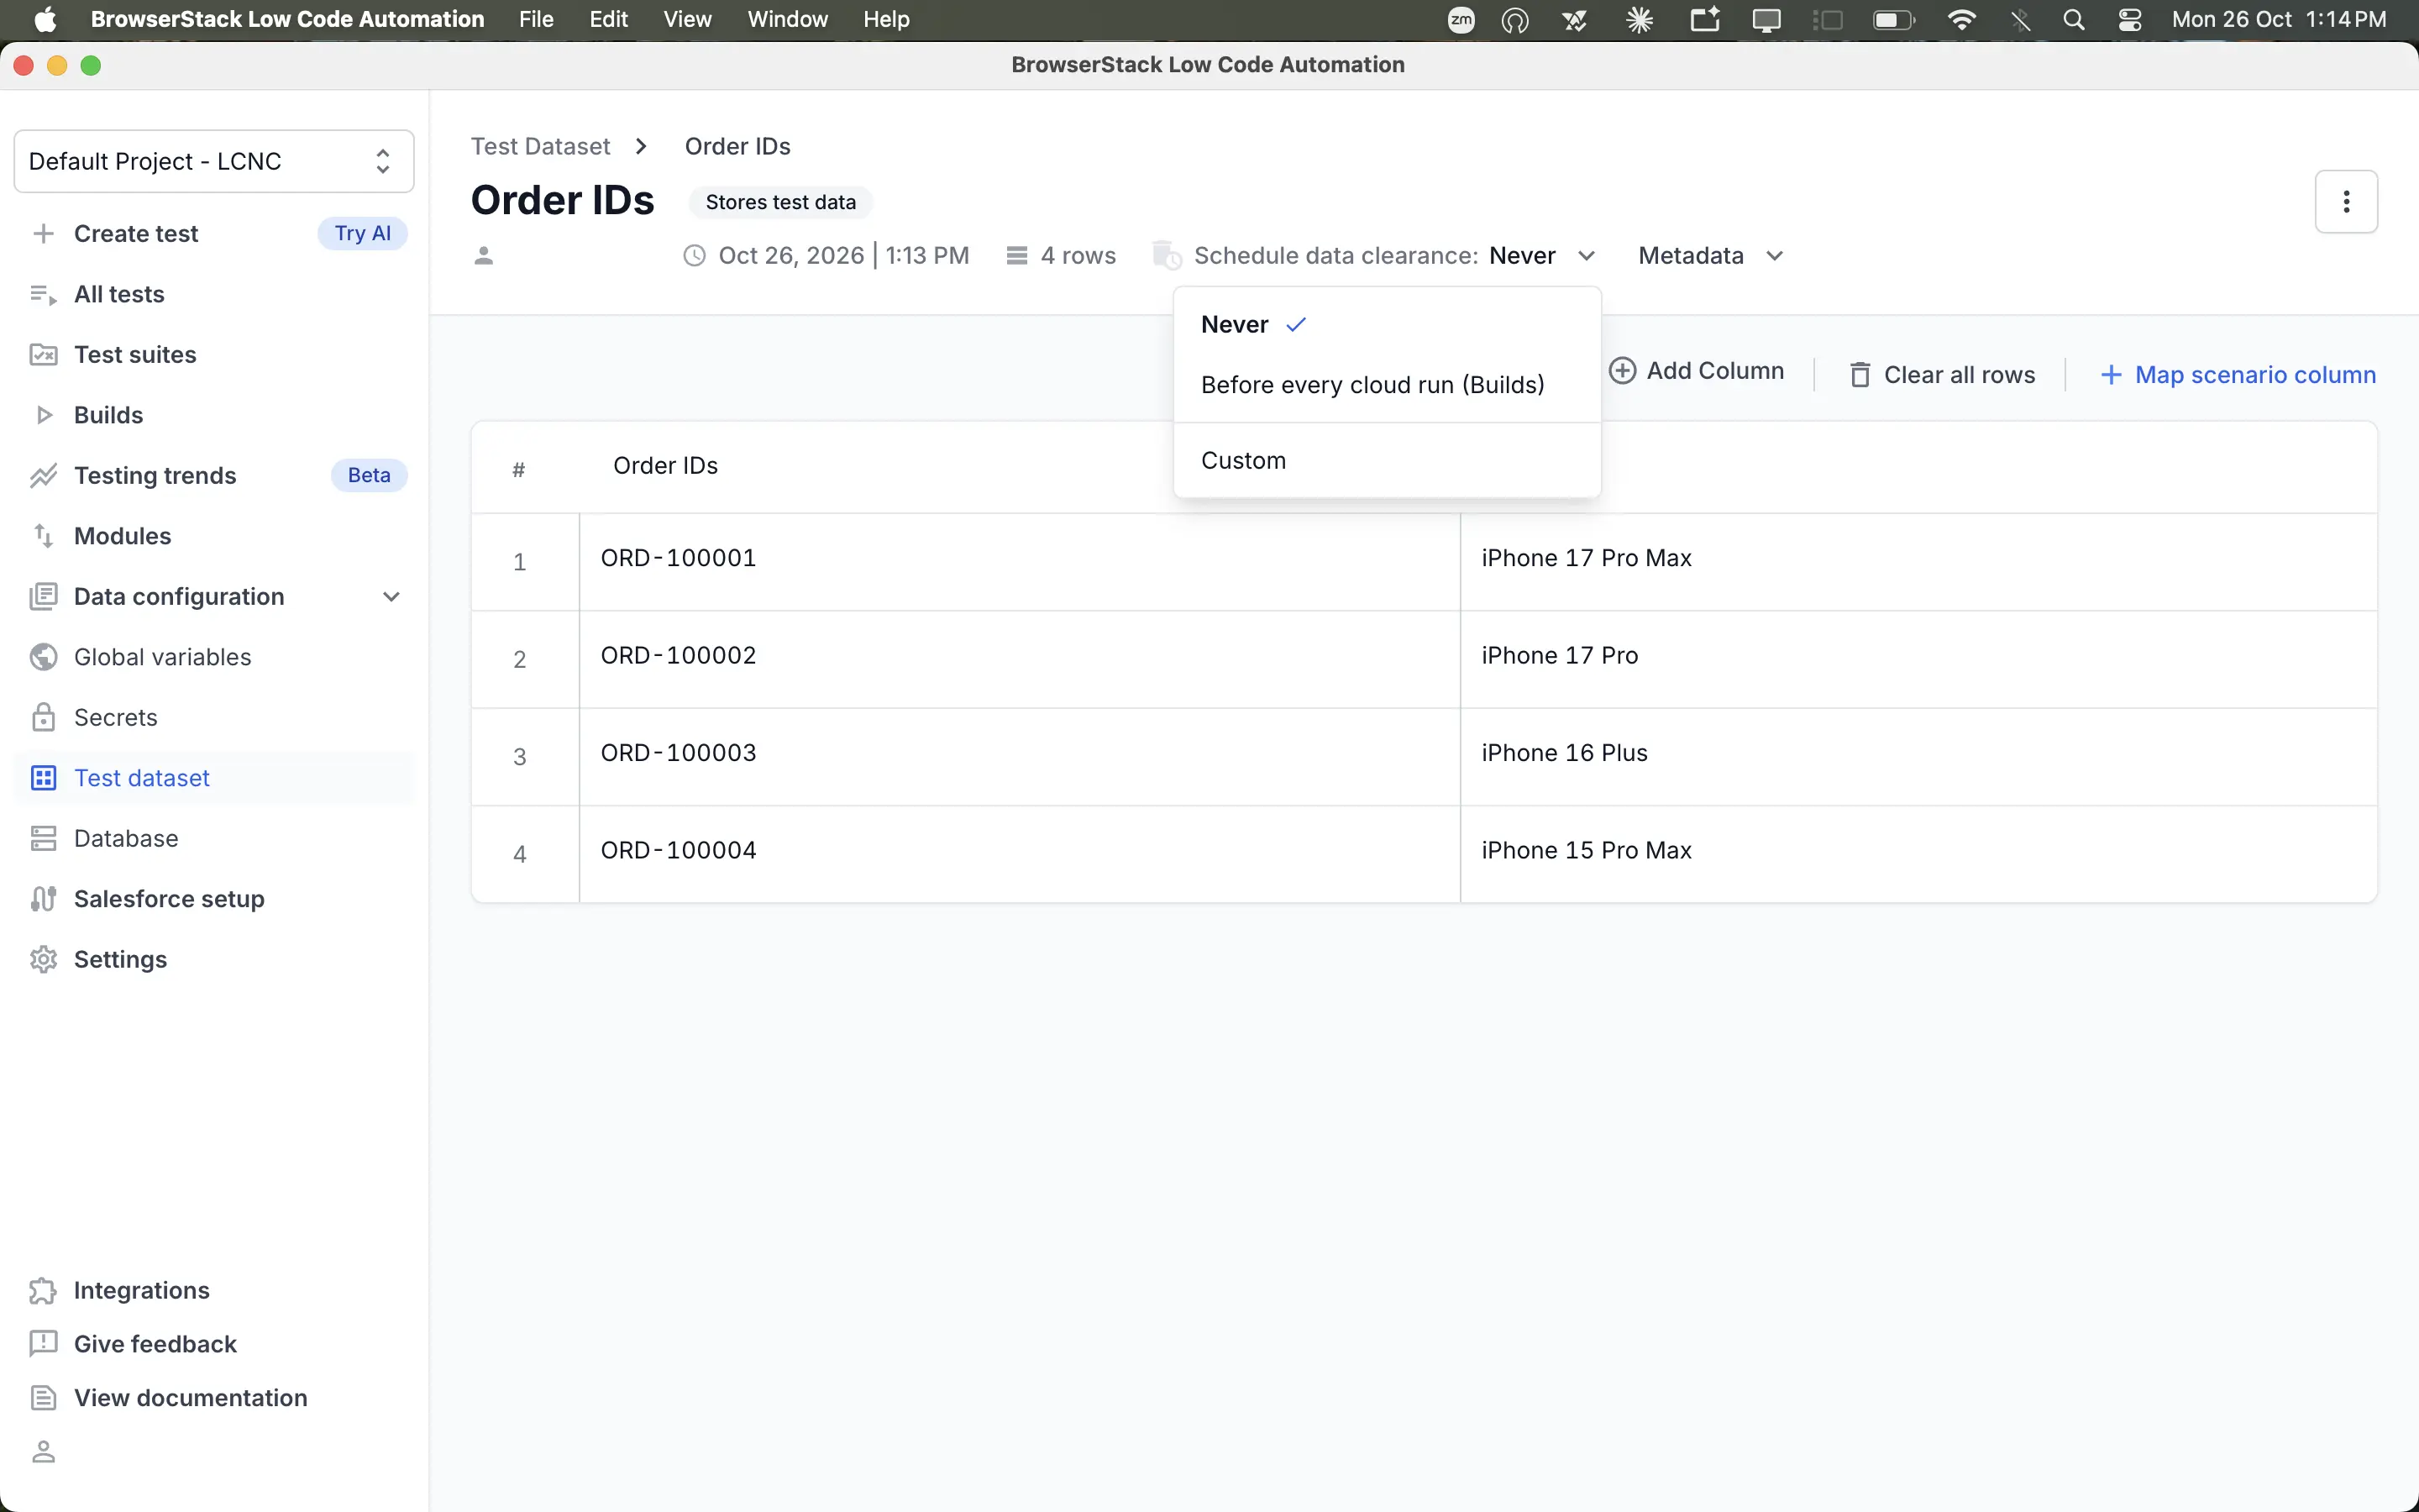The width and height of the screenshot is (2419, 1512).
Task: Click the Wi-Fi status icon
Action: point(1961,19)
